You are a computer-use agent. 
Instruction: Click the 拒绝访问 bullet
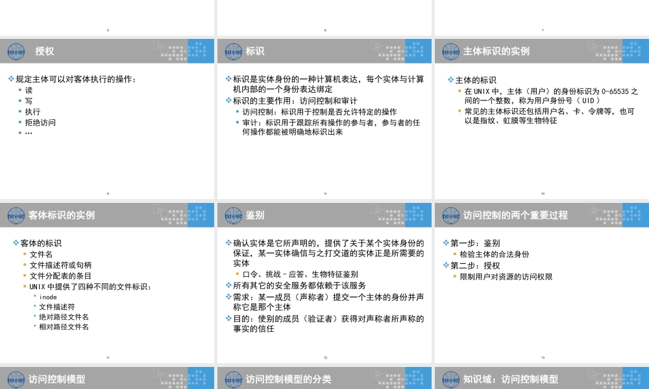(x=40, y=123)
